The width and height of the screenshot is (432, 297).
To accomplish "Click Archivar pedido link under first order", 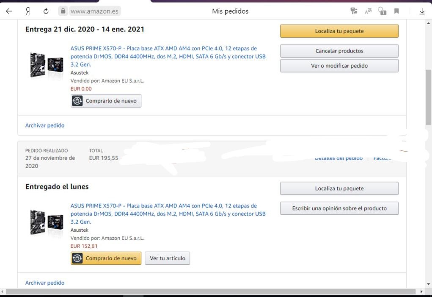I will click(x=45, y=125).
